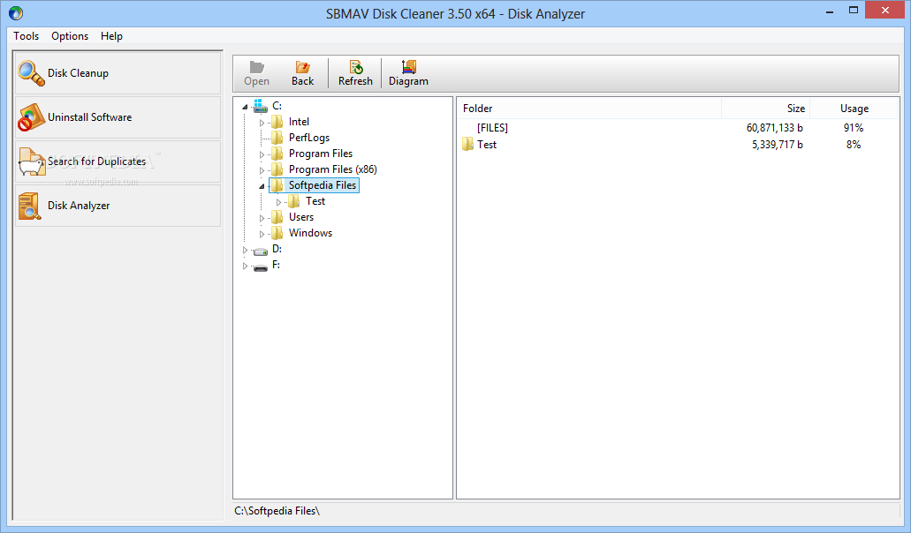Collapse the Softpedia Files node
The width and height of the screenshot is (911, 533).
coord(262,186)
